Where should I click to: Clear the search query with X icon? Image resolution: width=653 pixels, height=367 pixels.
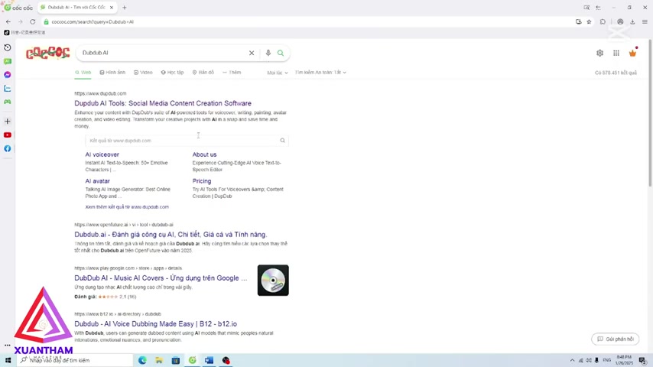coord(252,53)
